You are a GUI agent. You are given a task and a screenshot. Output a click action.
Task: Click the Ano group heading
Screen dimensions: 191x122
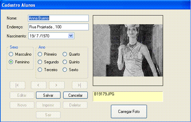point(42,47)
